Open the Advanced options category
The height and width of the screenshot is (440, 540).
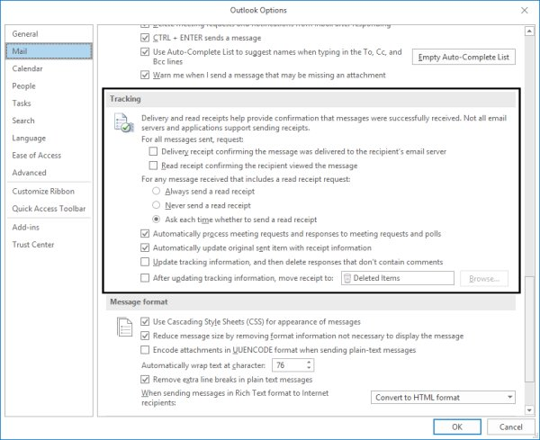click(49, 173)
